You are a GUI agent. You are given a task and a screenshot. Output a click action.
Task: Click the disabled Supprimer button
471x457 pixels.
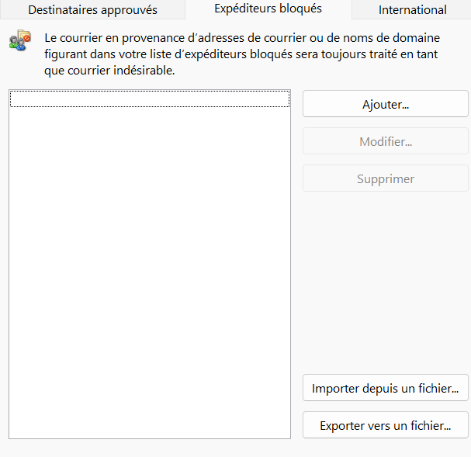tap(385, 178)
